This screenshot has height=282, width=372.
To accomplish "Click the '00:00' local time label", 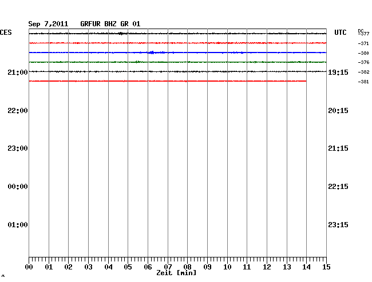I will coord(18,187).
